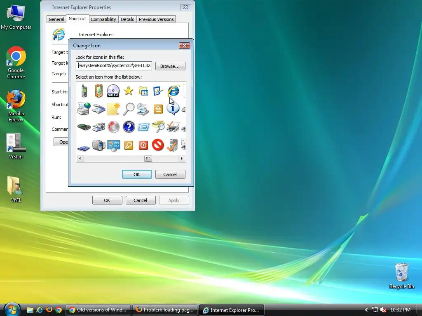Select the VM1 folder on desktop
The width and height of the screenshot is (422, 316).
(x=16, y=189)
